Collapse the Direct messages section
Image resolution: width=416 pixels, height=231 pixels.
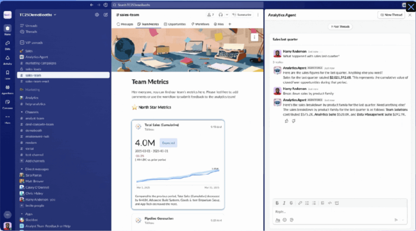click(x=21, y=169)
